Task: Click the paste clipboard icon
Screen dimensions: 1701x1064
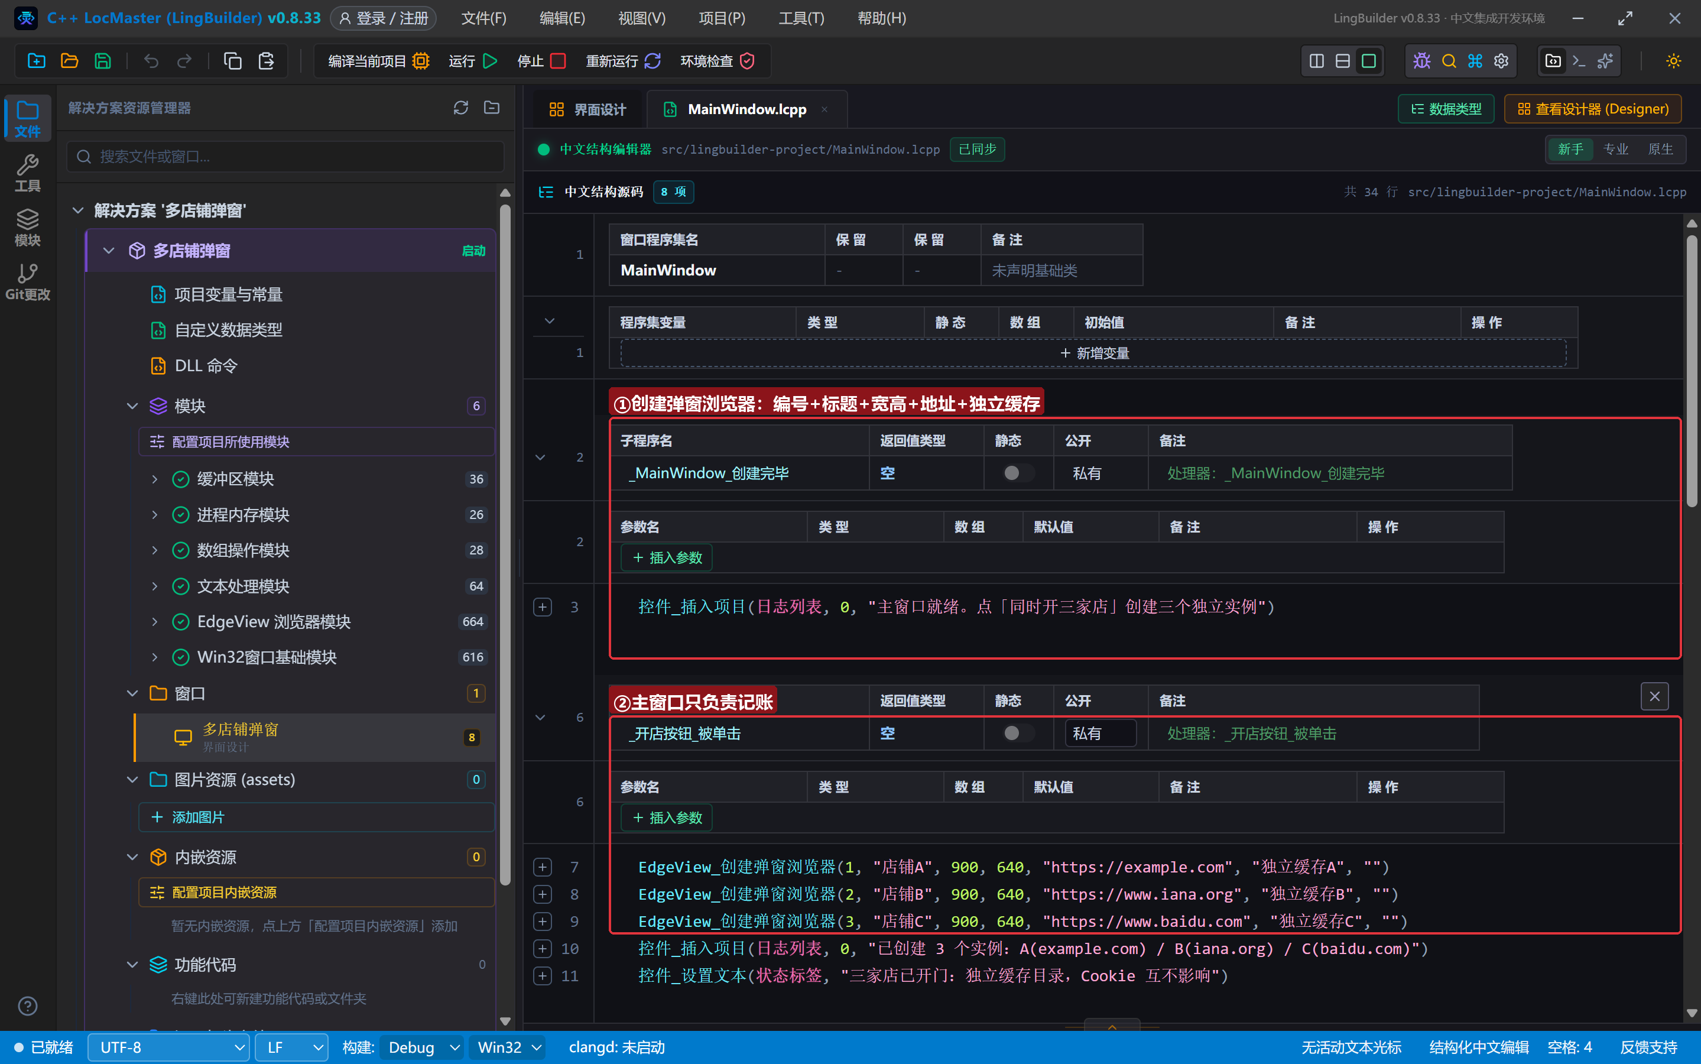Action: [x=266, y=61]
